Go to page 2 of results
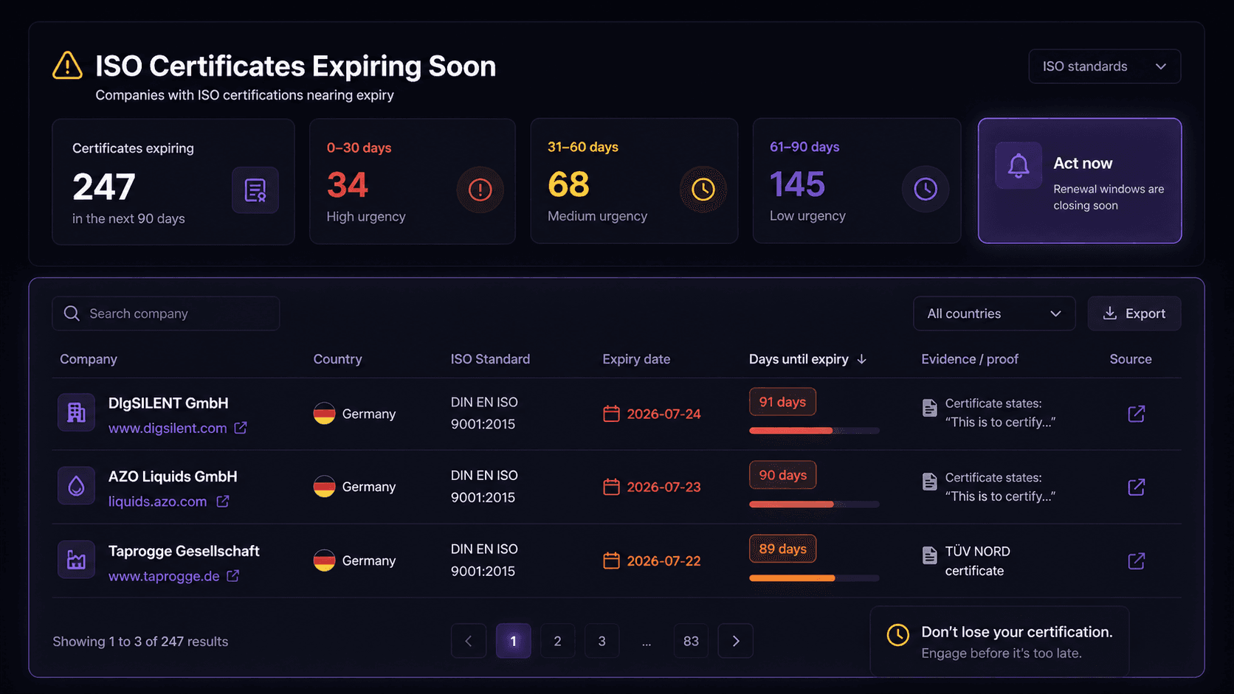Image resolution: width=1234 pixels, height=694 pixels. click(x=557, y=641)
